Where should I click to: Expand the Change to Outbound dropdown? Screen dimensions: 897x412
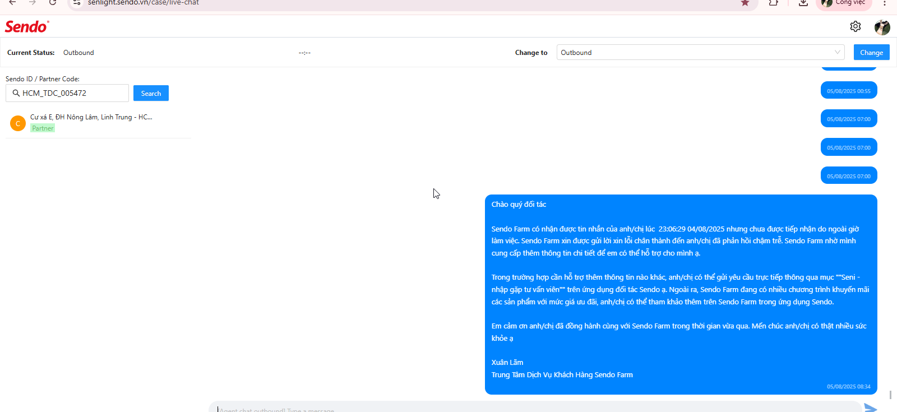[x=701, y=52]
